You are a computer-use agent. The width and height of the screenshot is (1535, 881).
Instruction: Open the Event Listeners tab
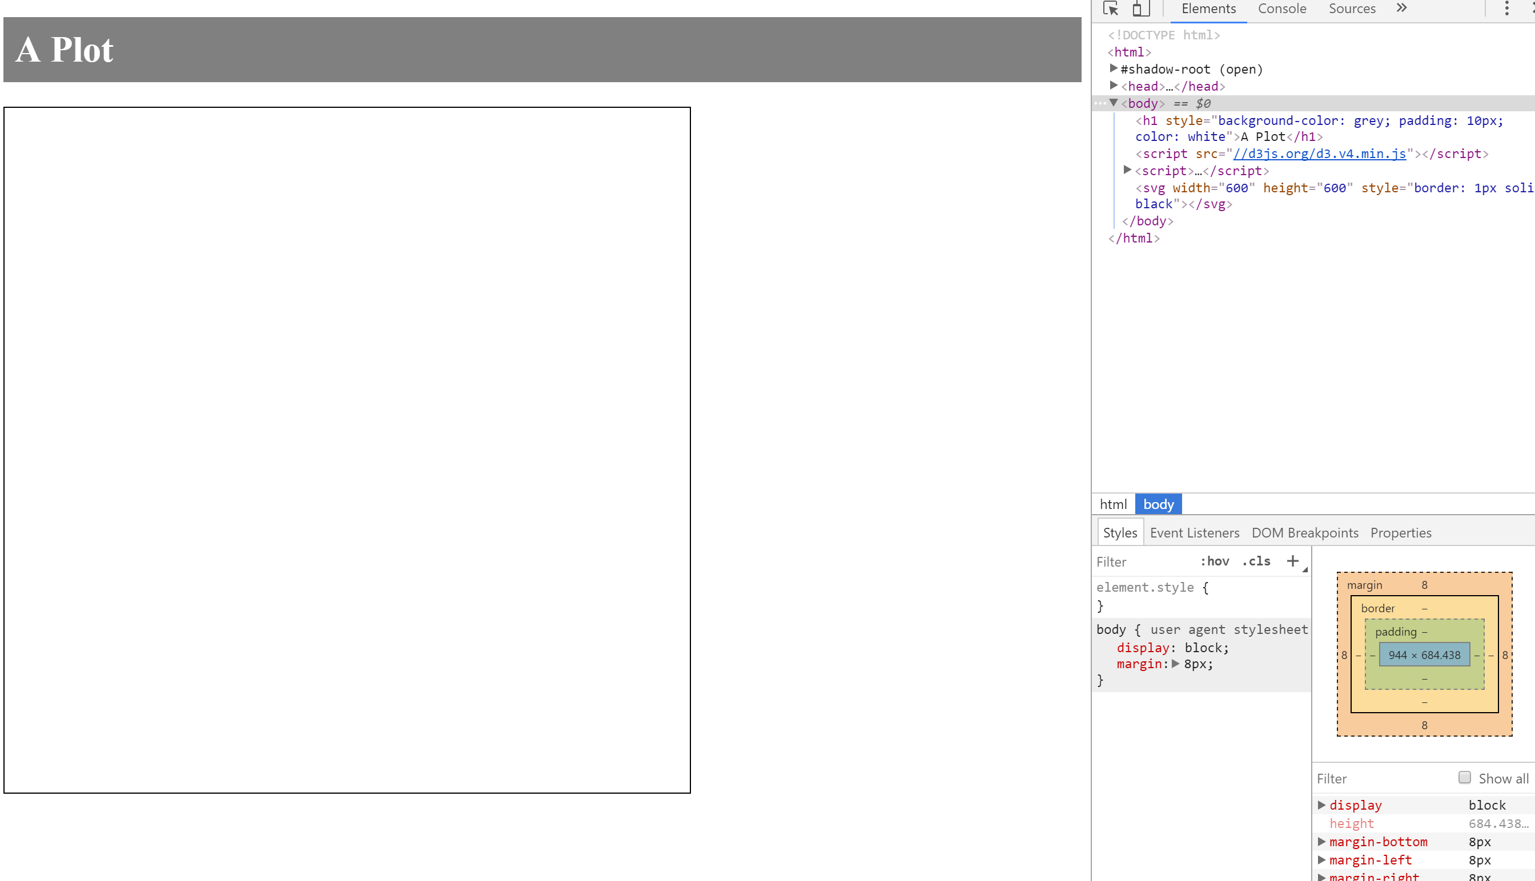tap(1194, 532)
